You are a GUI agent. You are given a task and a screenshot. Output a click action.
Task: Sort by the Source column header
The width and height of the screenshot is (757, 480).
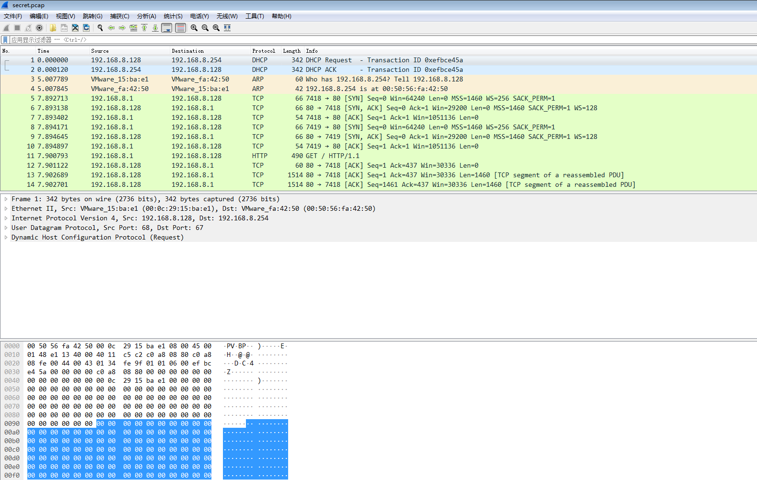pyautogui.click(x=129, y=51)
